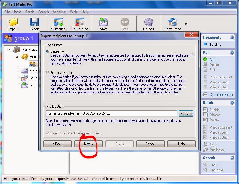Click Batch Disable box icon
This screenshot has height=184, width=239.
coord(205,115)
